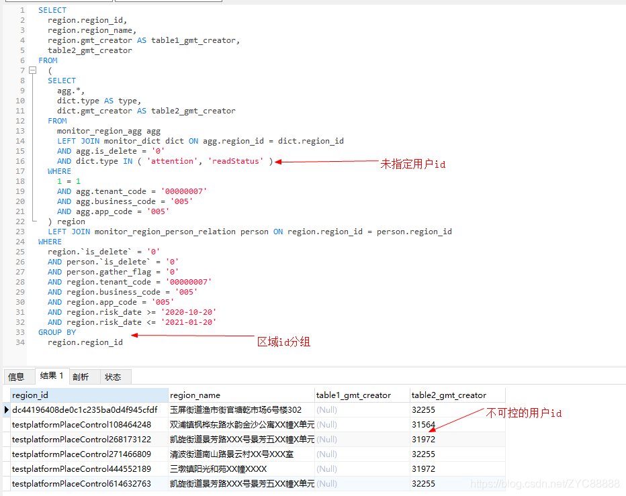Screen dimensions: 626x496
Task: Click the first SELECT keyword on line 1
Action: coord(52,10)
